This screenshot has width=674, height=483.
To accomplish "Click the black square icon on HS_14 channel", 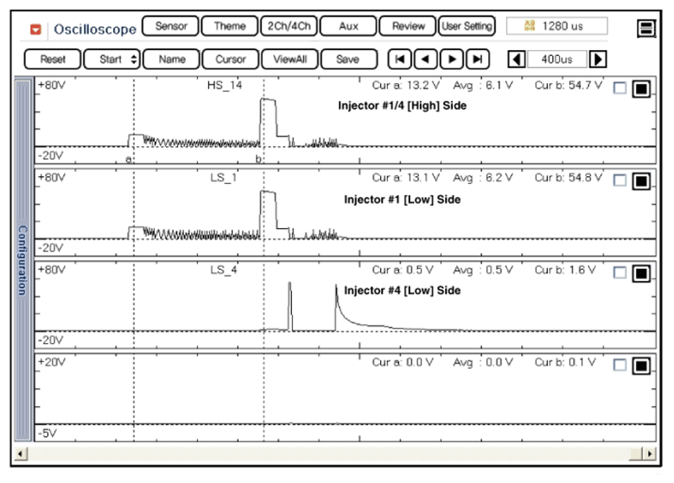I will pos(641,88).
